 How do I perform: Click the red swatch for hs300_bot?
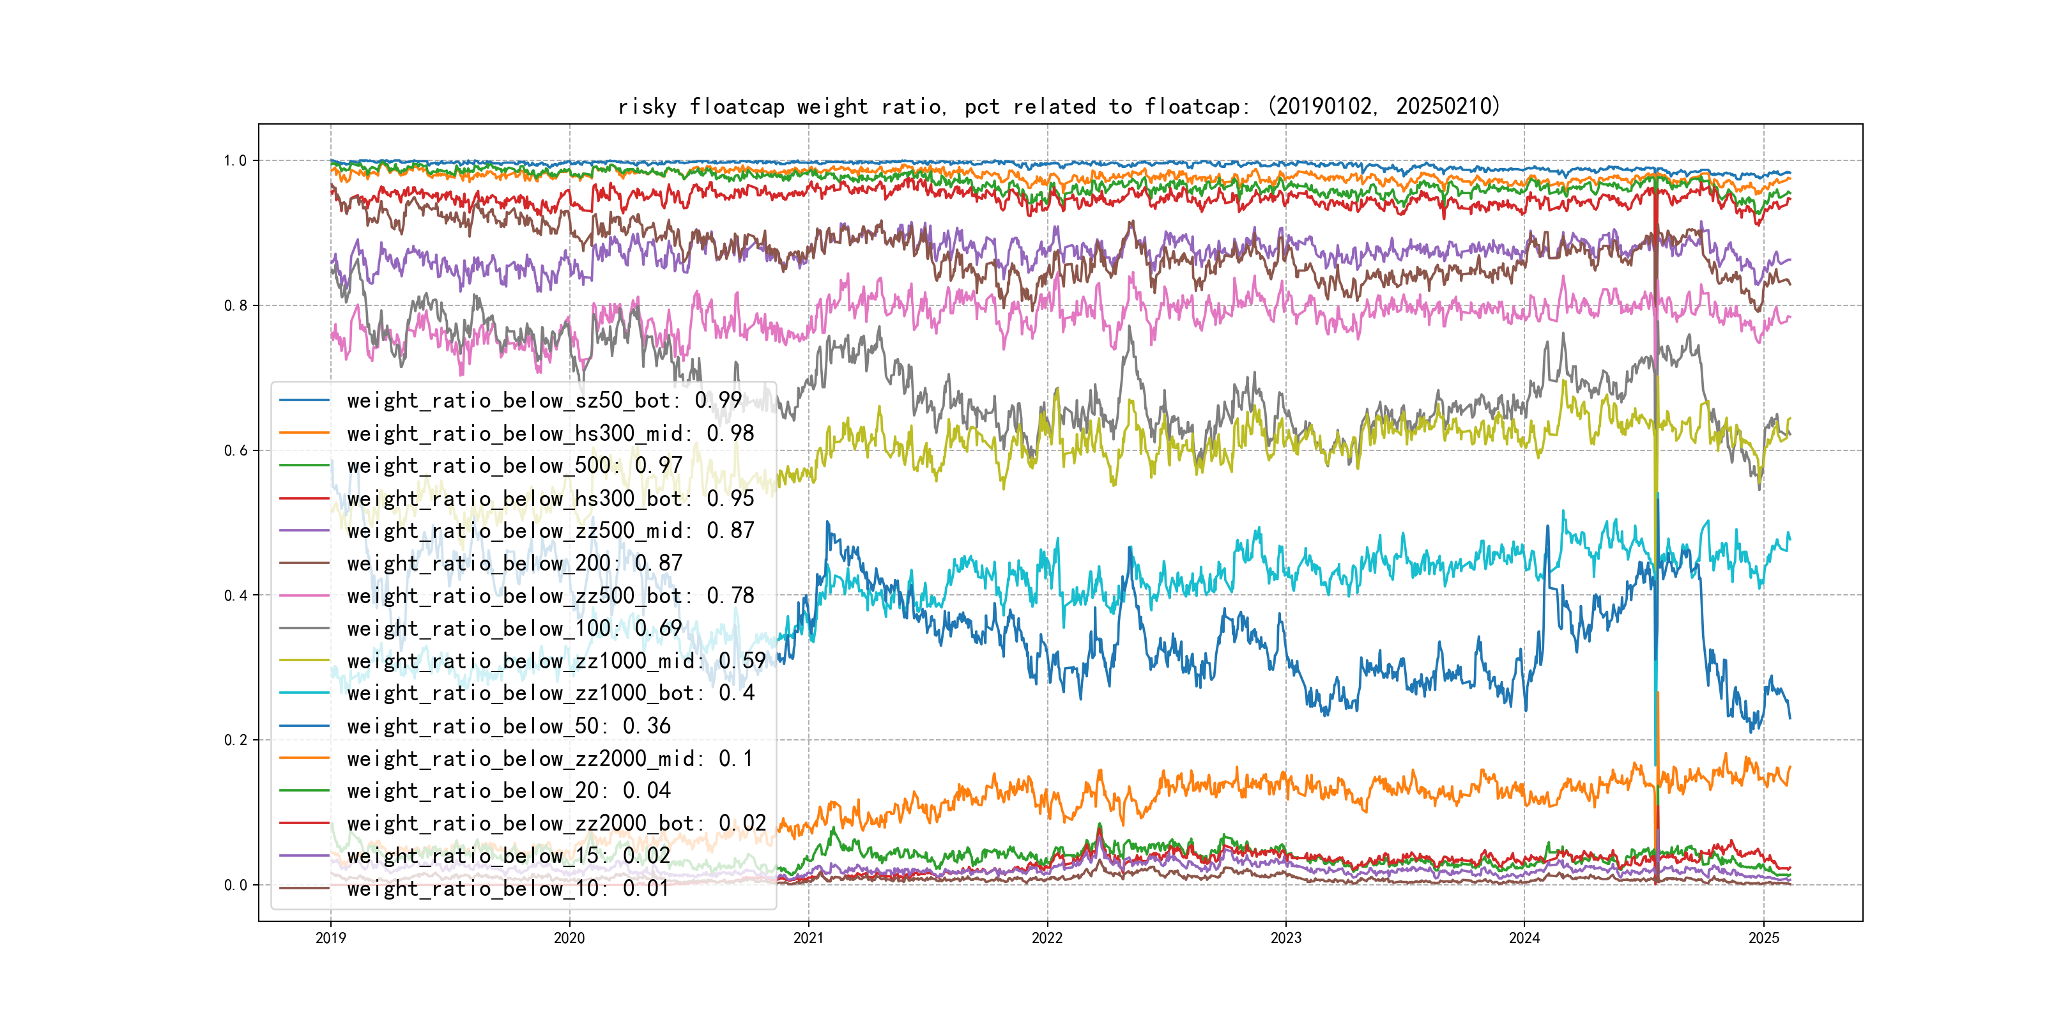pyautogui.click(x=303, y=498)
